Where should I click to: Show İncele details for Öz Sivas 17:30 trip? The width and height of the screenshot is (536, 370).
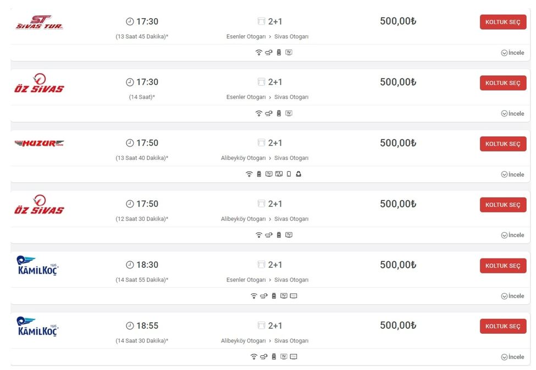512,114
